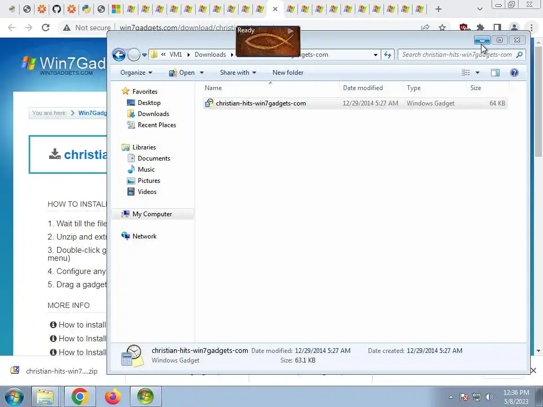The height and width of the screenshot is (407, 543).
Task: Click play on the Christian Hits gadget
Action: pyautogui.click(x=291, y=31)
